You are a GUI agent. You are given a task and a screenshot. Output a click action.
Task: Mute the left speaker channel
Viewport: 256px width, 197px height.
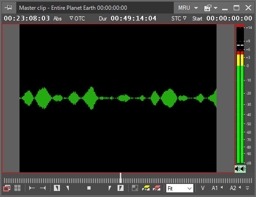coord(237,169)
